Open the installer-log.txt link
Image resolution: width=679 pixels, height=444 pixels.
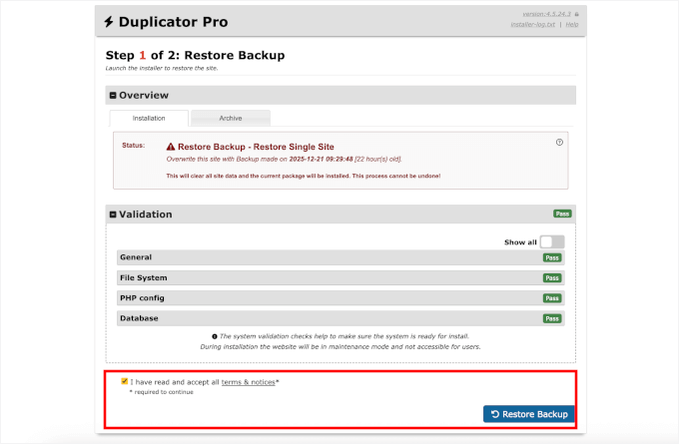(x=535, y=24)
